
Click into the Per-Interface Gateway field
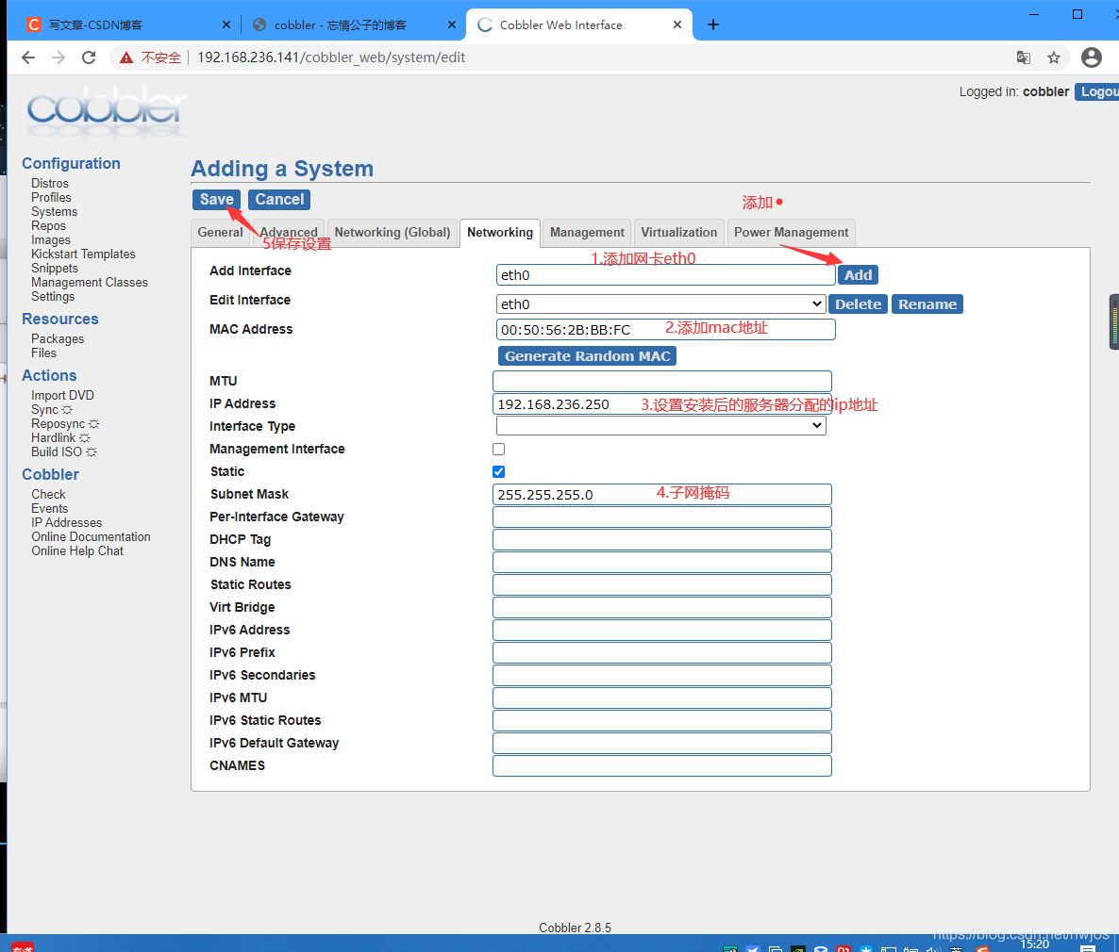(662, 517)
